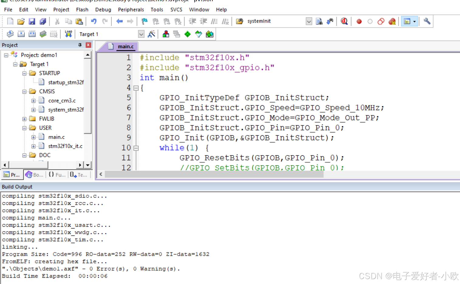
Task: Toggle a bookmark with the flag icon
Action: coord(144,21)
